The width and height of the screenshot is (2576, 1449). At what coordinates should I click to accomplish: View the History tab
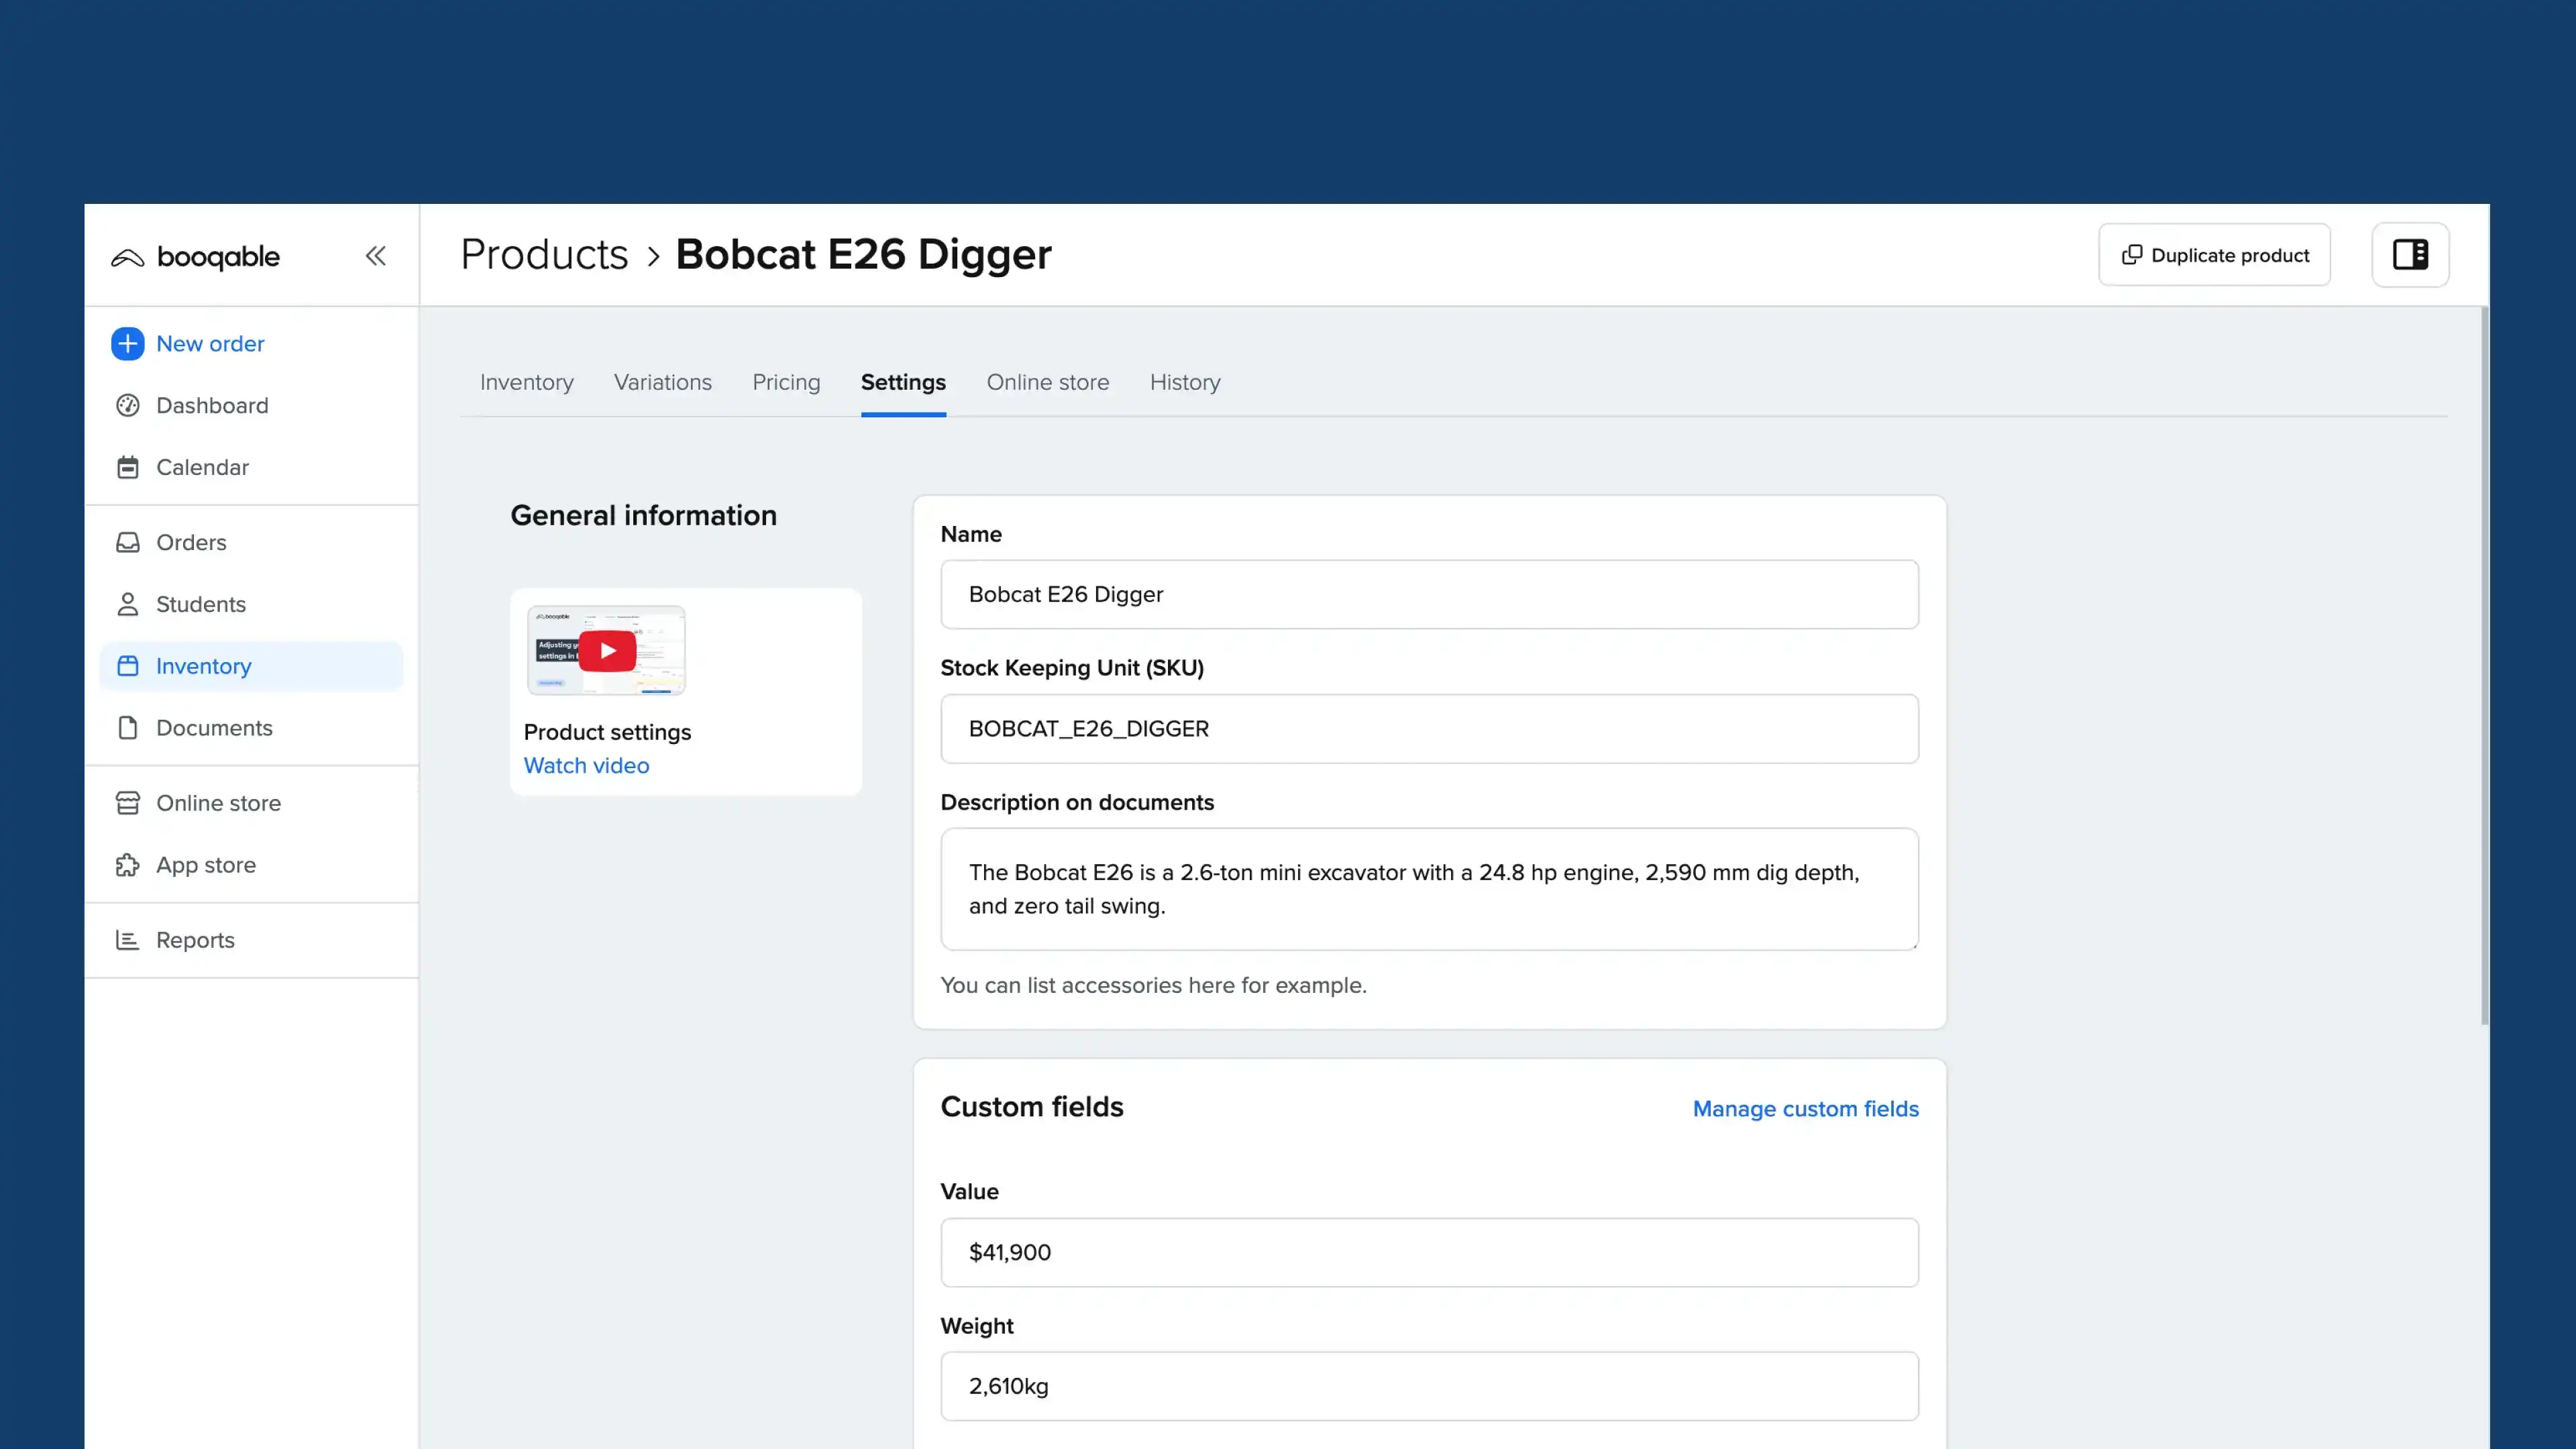coord(1185,382)
